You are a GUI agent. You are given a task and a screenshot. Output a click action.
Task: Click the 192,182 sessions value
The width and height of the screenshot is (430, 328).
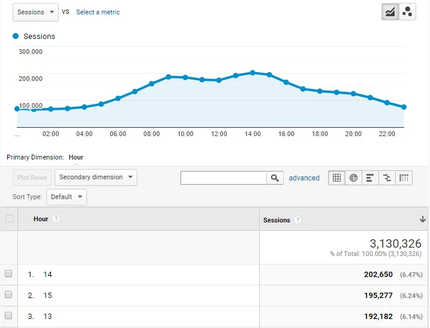tap(378, 316)
